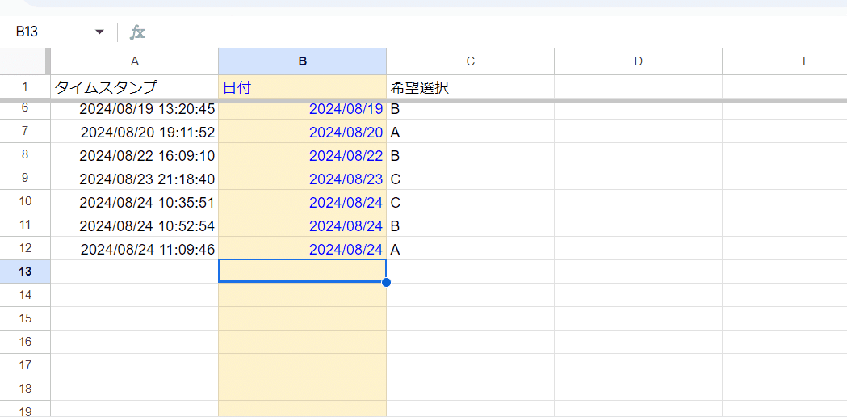Click date cell 2024/08/24 in row 11
Viewport: 847px width, 417px height.
point(303,225)
